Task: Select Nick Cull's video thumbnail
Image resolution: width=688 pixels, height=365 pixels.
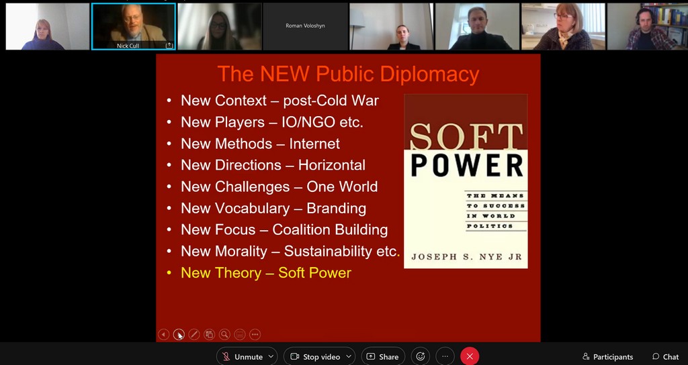Action: coord(133,26)
